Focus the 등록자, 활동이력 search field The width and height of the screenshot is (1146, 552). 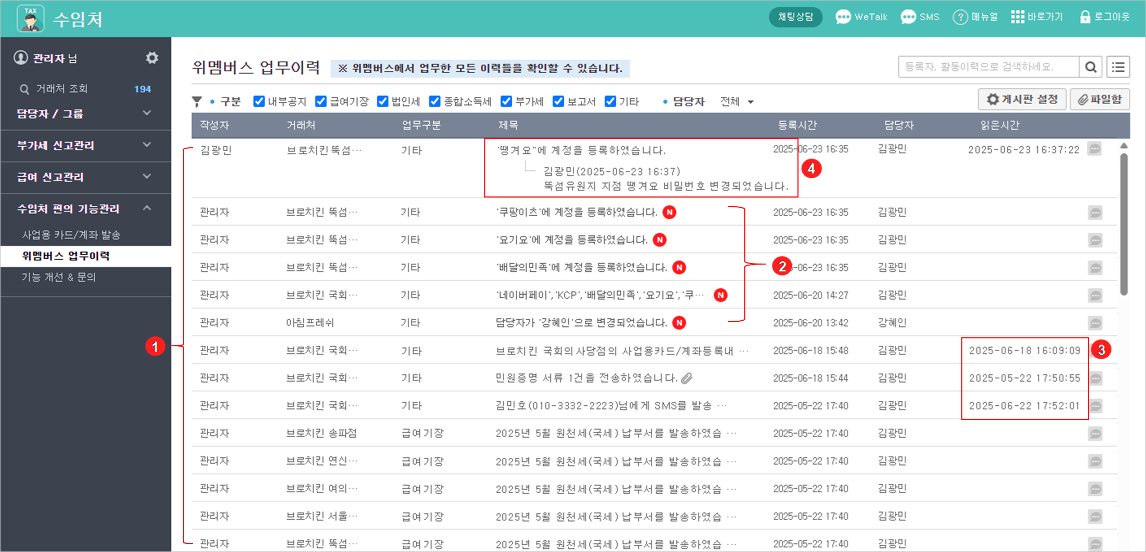point(988,67)
